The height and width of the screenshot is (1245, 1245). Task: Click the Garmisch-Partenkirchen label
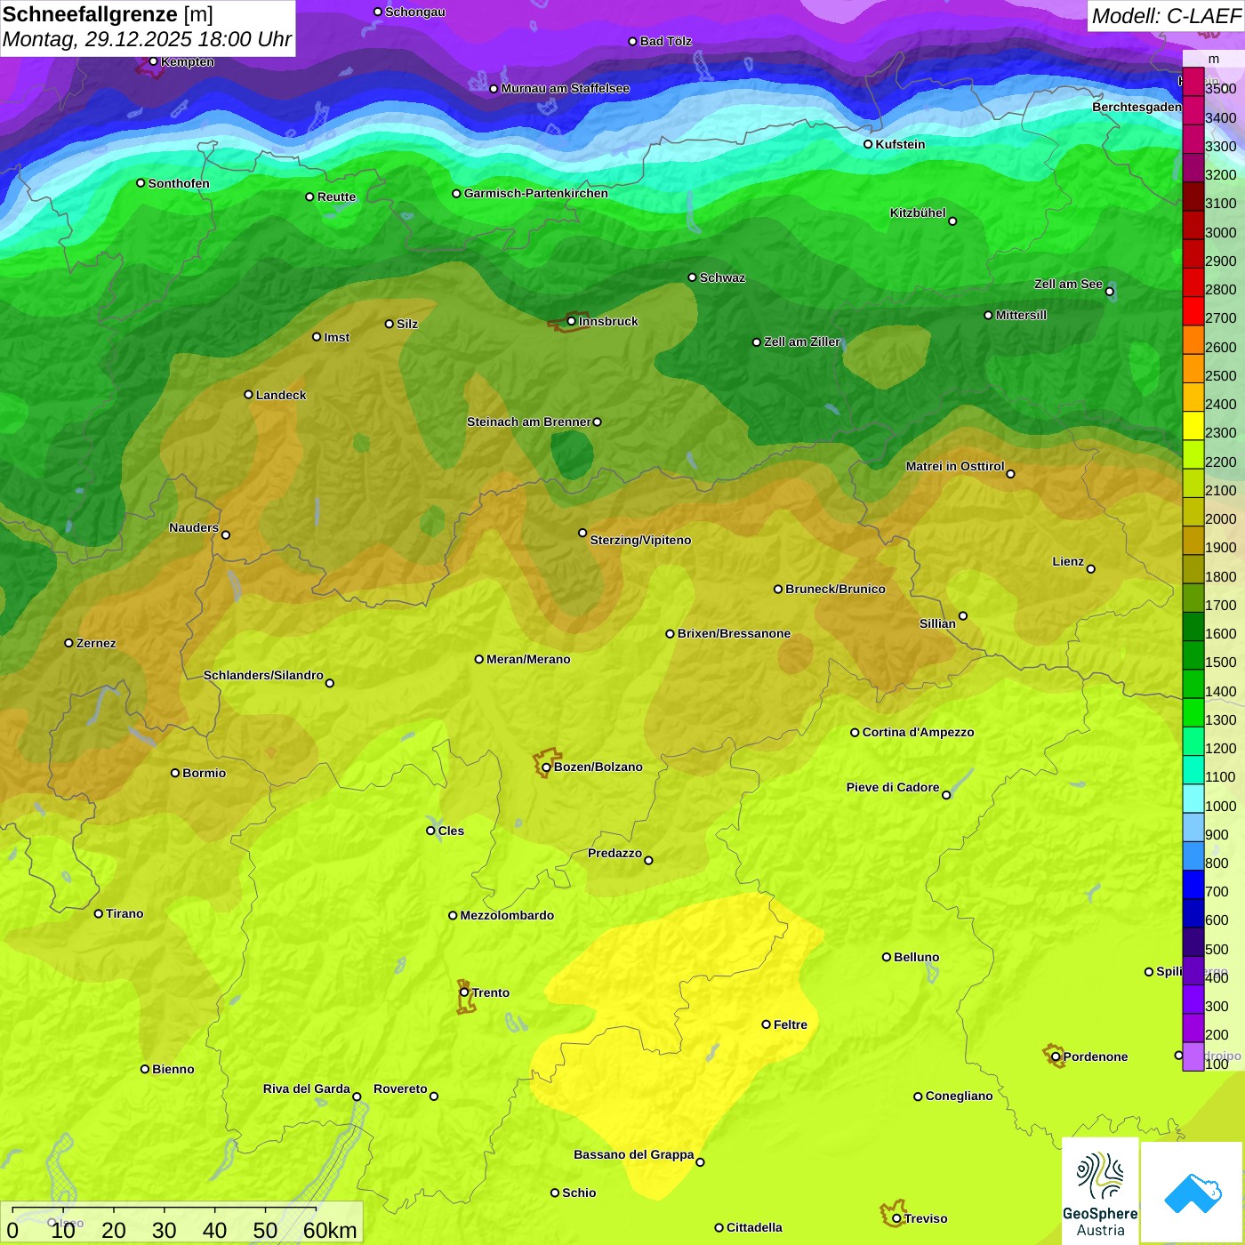pos(536,193)
